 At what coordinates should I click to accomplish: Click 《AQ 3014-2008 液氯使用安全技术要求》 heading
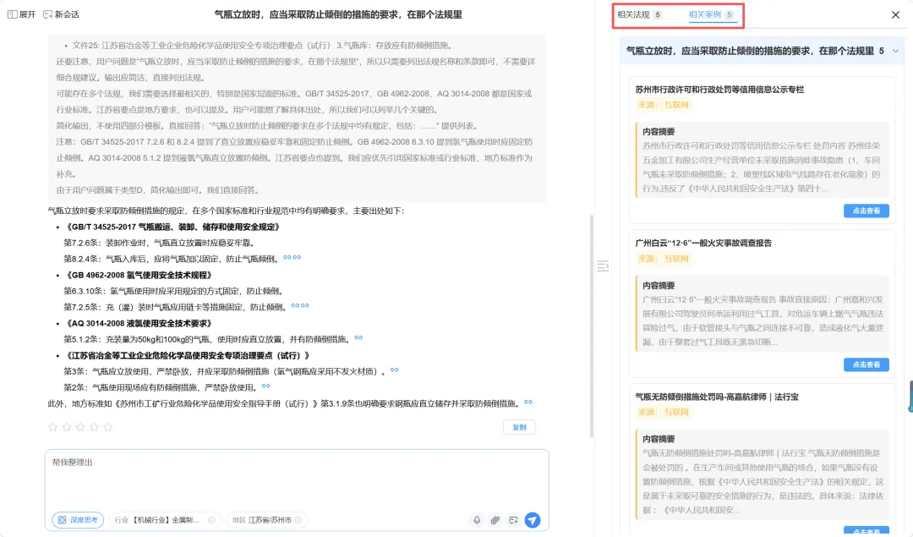point(139,323)
